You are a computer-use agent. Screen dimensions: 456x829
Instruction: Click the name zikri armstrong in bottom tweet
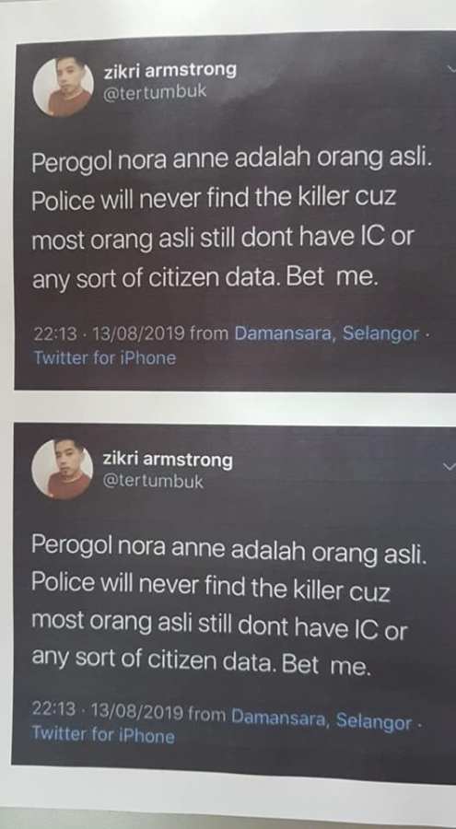[168, 460]
